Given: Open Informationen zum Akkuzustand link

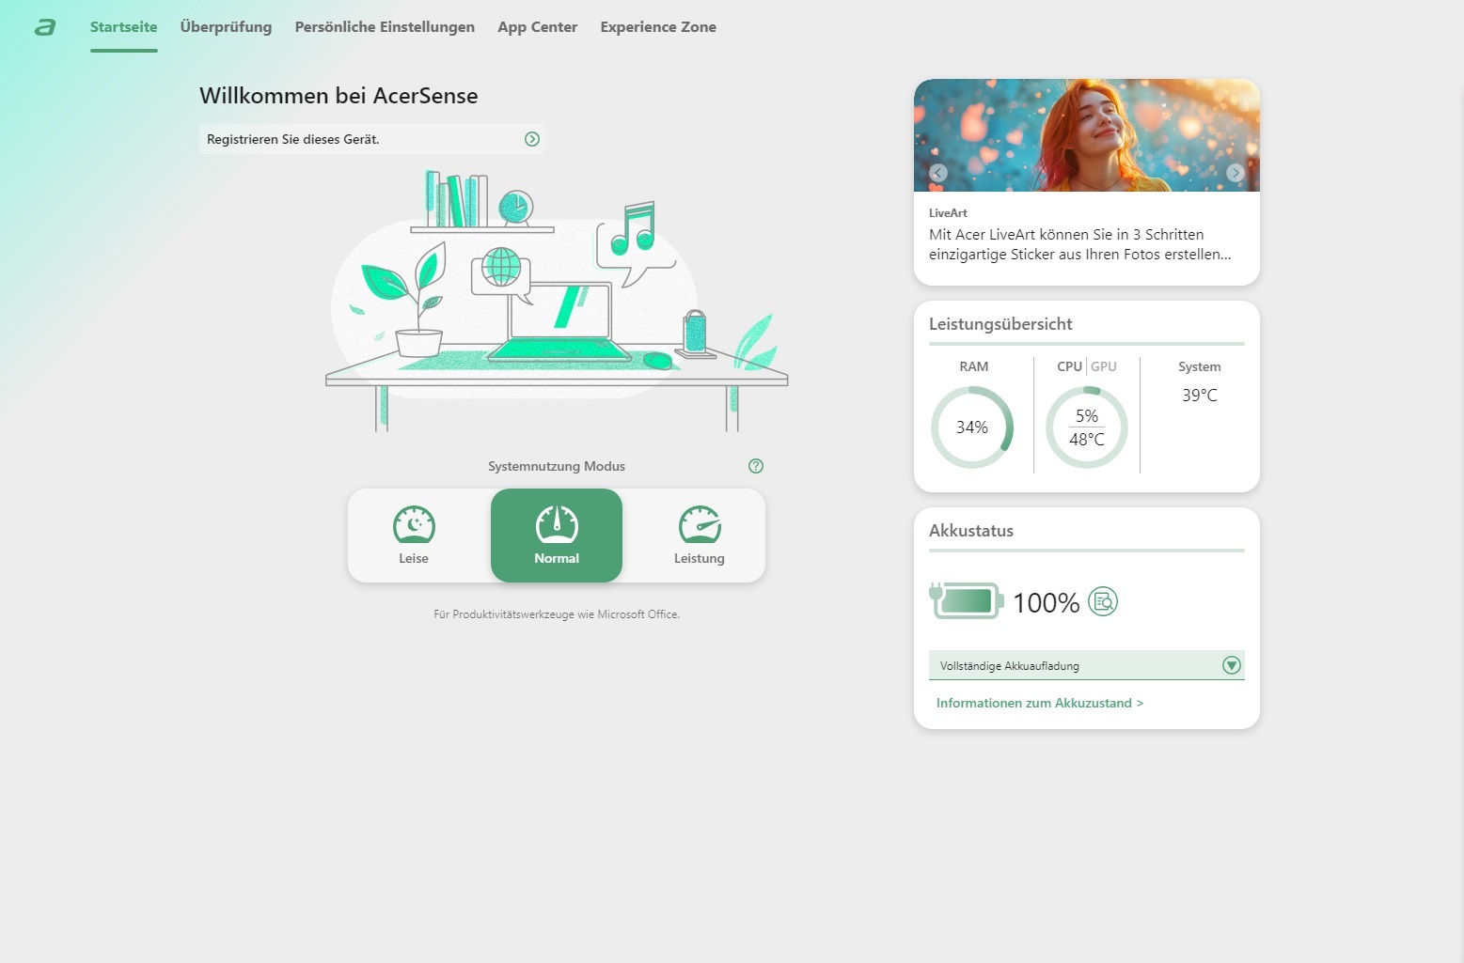Looking at the screenshot, I should (1040, 703).
